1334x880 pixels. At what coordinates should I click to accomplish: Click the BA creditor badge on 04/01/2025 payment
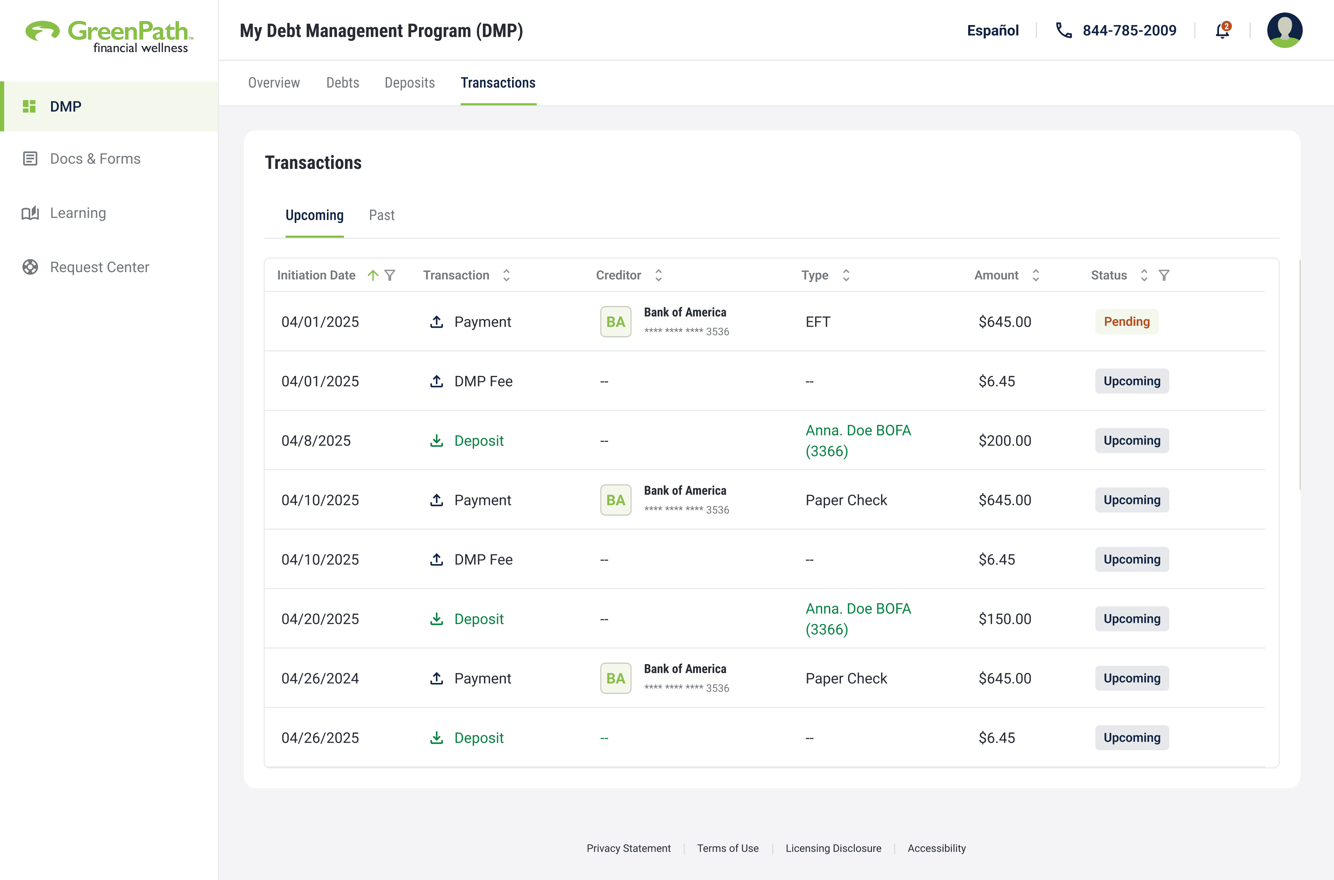coord(615,321)
